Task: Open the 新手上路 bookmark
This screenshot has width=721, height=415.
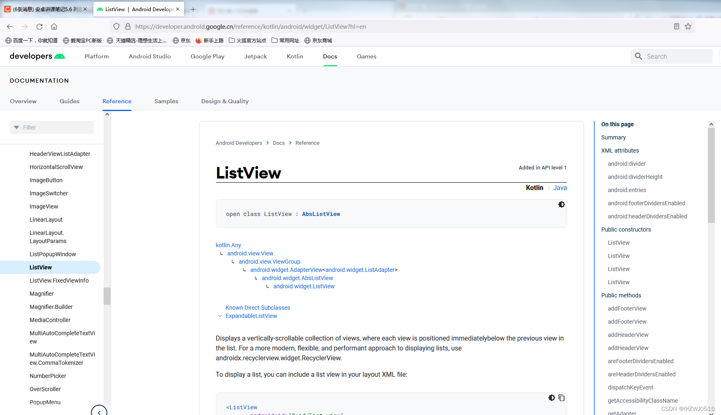Action: 209,40
